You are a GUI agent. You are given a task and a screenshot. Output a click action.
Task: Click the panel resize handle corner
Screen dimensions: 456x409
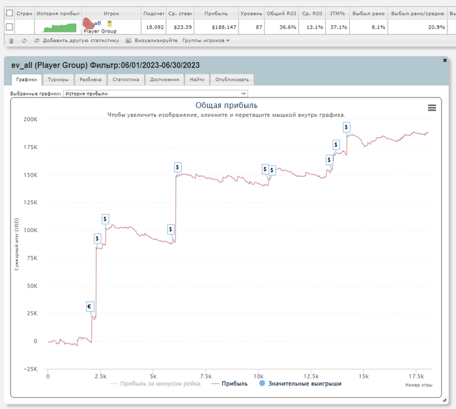tap(444, 400)
